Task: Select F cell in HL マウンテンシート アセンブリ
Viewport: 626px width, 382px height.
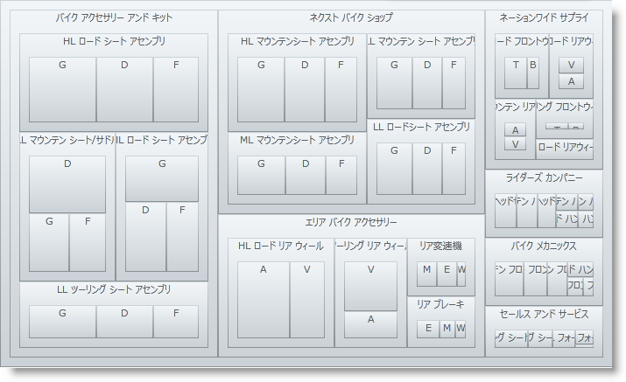Action: tap(341, 89)
